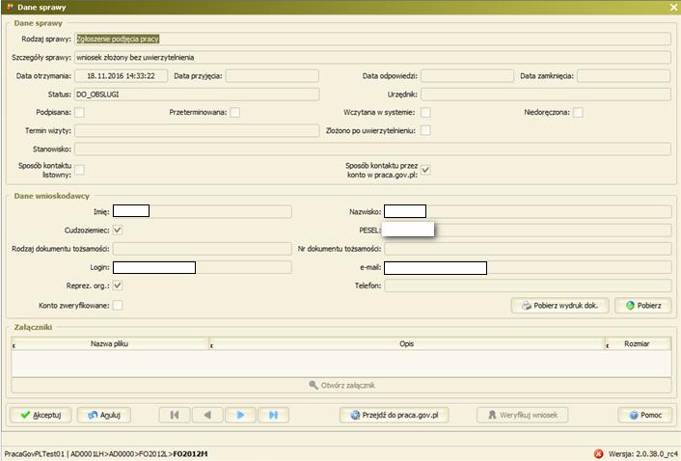This screenshot has width=681, height=461.
Task: Uncheck contact via praca.gov.pl account
Action: point(426,170)
